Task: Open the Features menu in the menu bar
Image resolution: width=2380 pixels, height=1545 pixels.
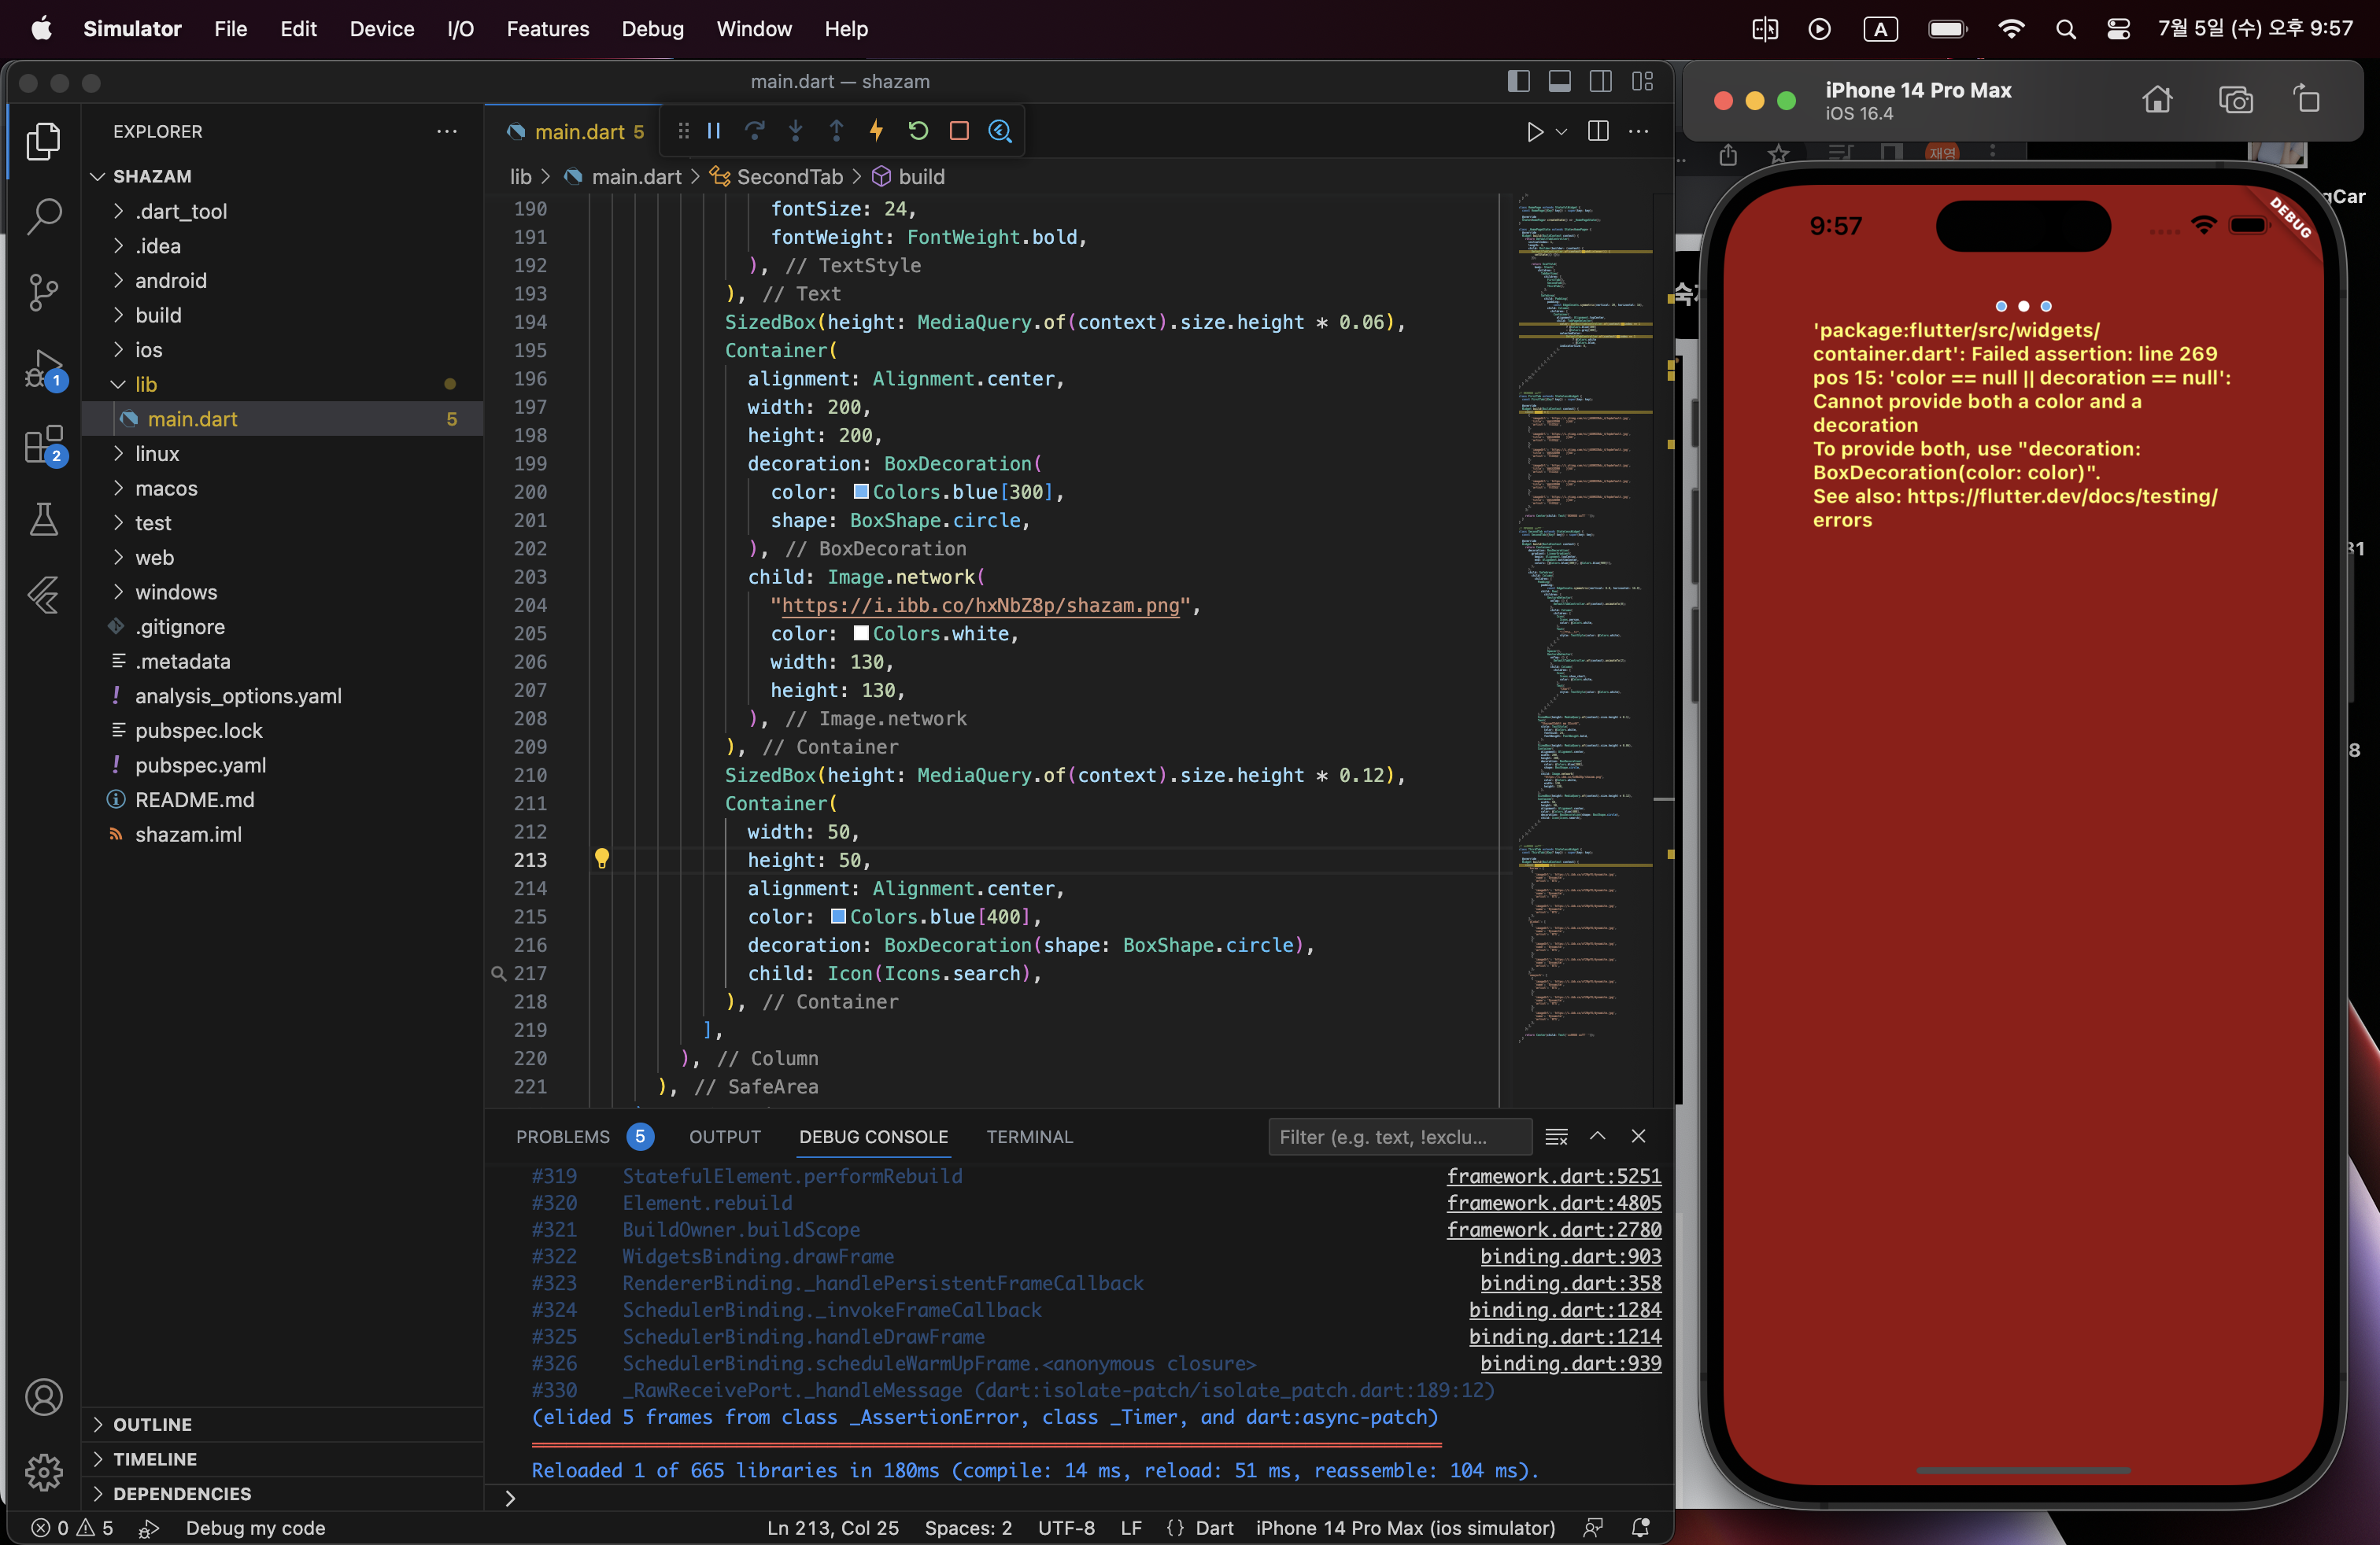Action: coord(548,29)
